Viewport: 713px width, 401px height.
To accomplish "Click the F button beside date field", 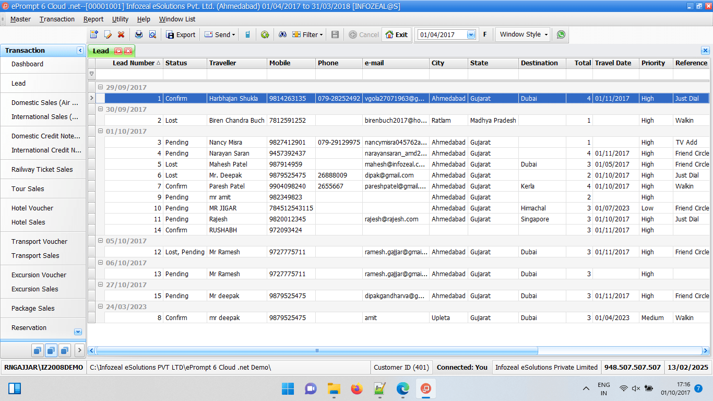I will click(x=485, y=34).
